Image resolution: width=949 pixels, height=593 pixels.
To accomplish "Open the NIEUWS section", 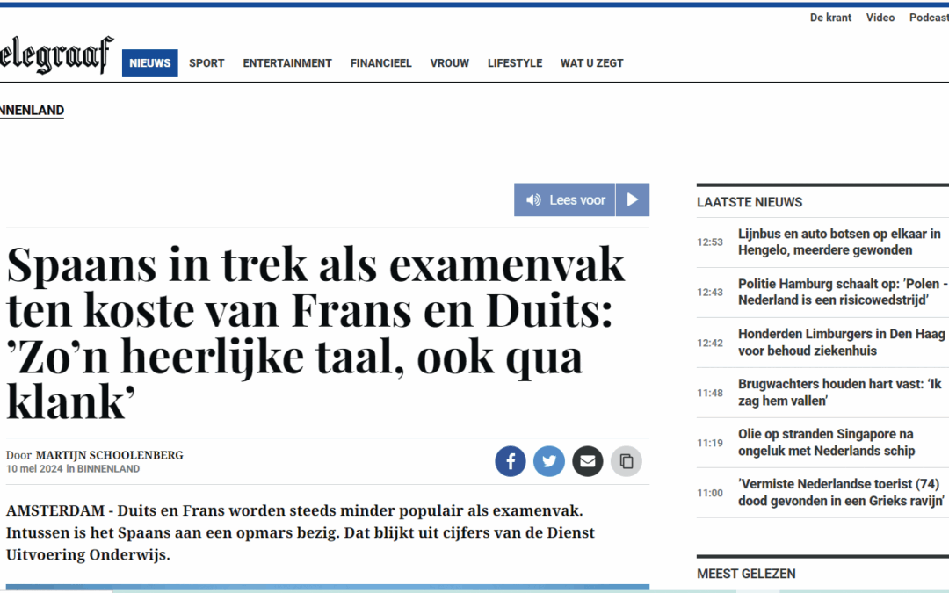I will tap(150, 63).
